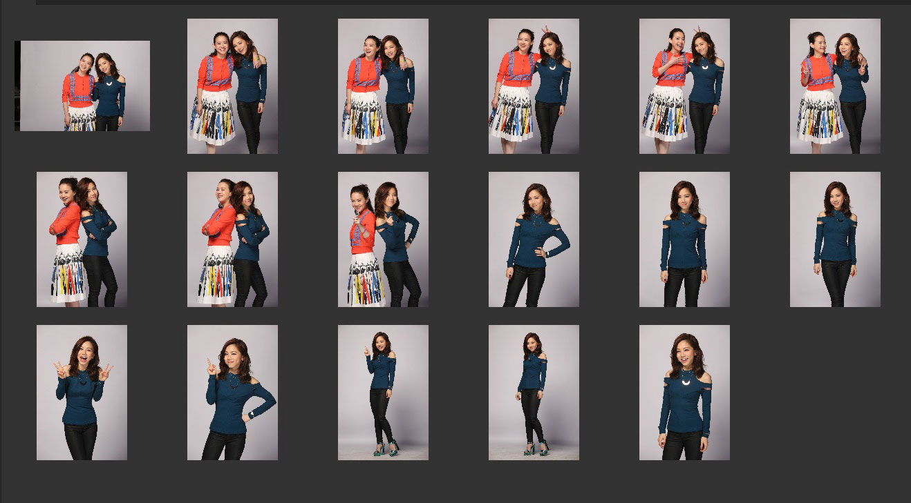Click the black strip at the landscape thumbnail's left edge
Viewport: 911px width, 503px height.
click(17, 86)
